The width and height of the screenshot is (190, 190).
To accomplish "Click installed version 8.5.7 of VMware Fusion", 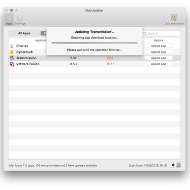I will (74, 64).
